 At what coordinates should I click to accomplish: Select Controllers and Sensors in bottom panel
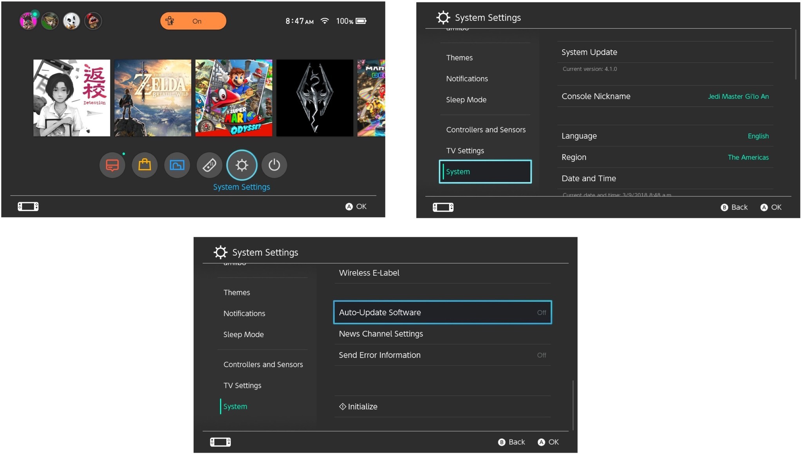pyautogui.click(x=263, y=364)
